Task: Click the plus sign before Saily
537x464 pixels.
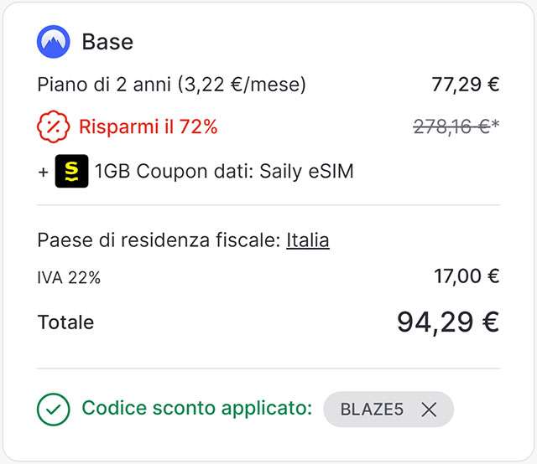Action: pyautogui.click(x=43, y=172)
